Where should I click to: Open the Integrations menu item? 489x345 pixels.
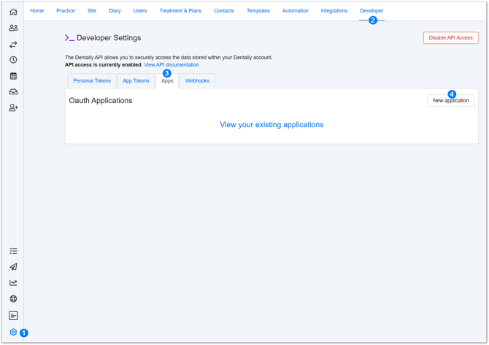click(x=334, y=11)
